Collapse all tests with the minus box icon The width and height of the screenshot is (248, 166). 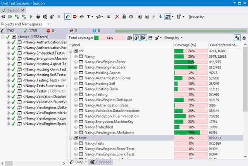click(147, 17)
